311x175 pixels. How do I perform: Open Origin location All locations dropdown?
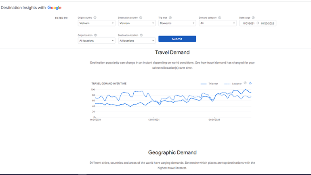(96, 41)
